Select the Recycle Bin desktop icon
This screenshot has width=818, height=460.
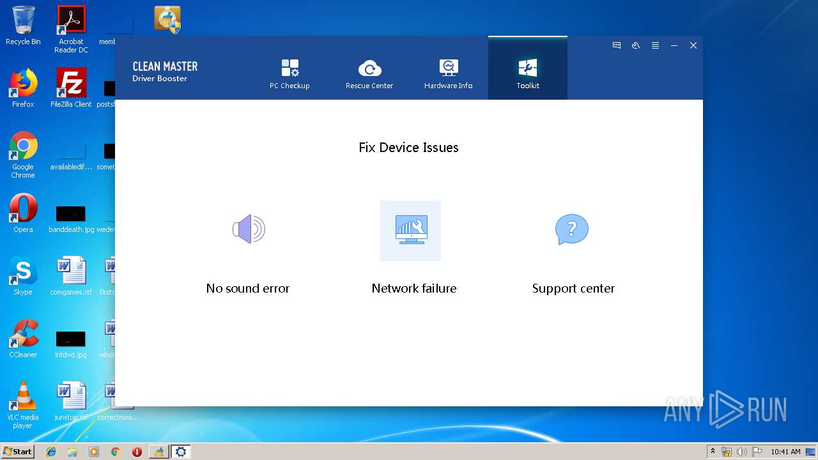(23, 26)
